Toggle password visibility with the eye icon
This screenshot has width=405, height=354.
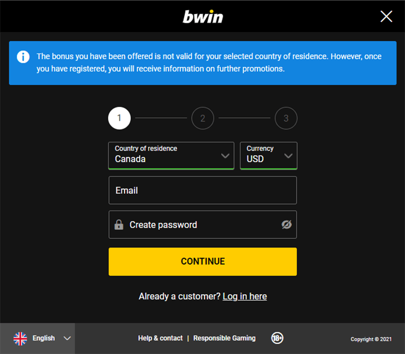pyautogui.click(x=287, y=225)
